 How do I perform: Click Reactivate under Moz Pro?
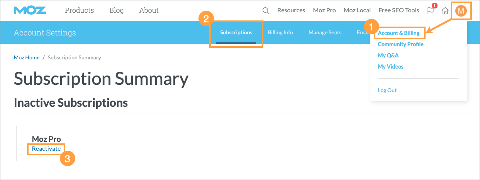tap(46, 149)
